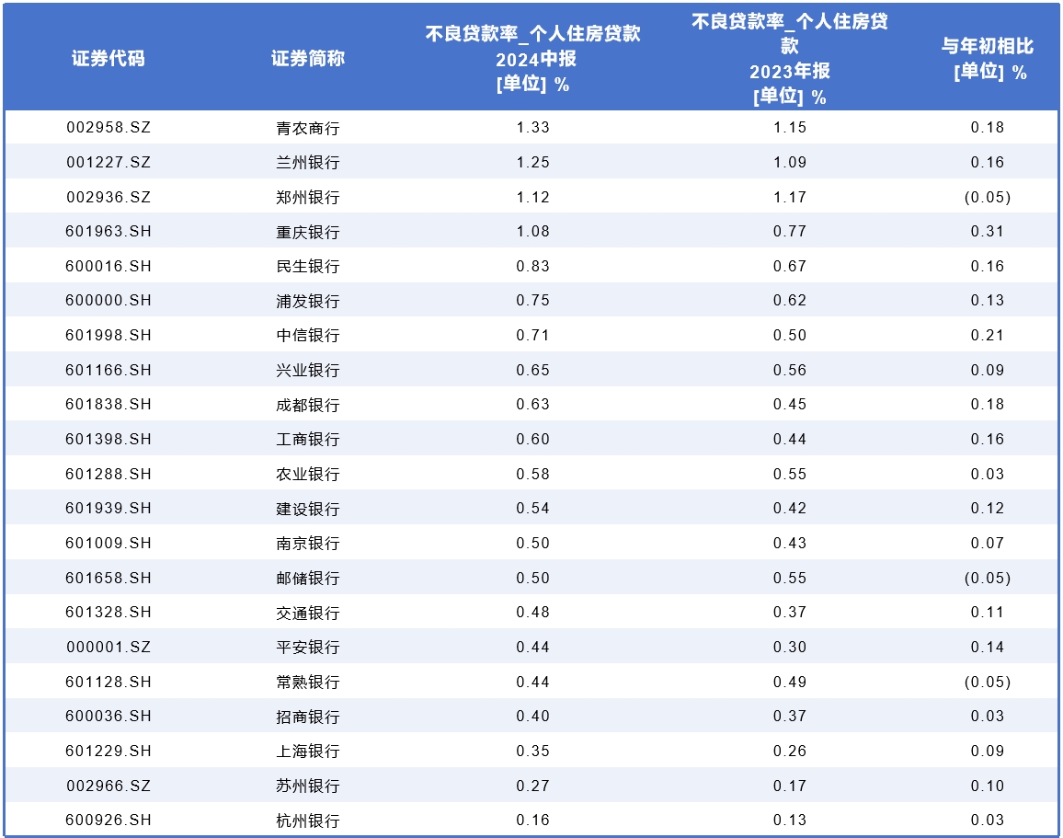Screen dimensions: 1063x838
Task: Select the 2023年报 不良贷款率 header
Action: (790, 58)
